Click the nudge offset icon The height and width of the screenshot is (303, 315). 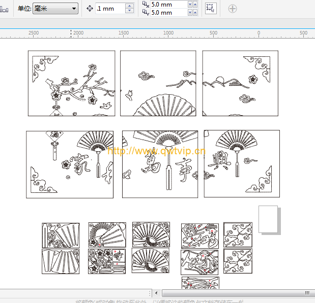[x=90, y=9]
